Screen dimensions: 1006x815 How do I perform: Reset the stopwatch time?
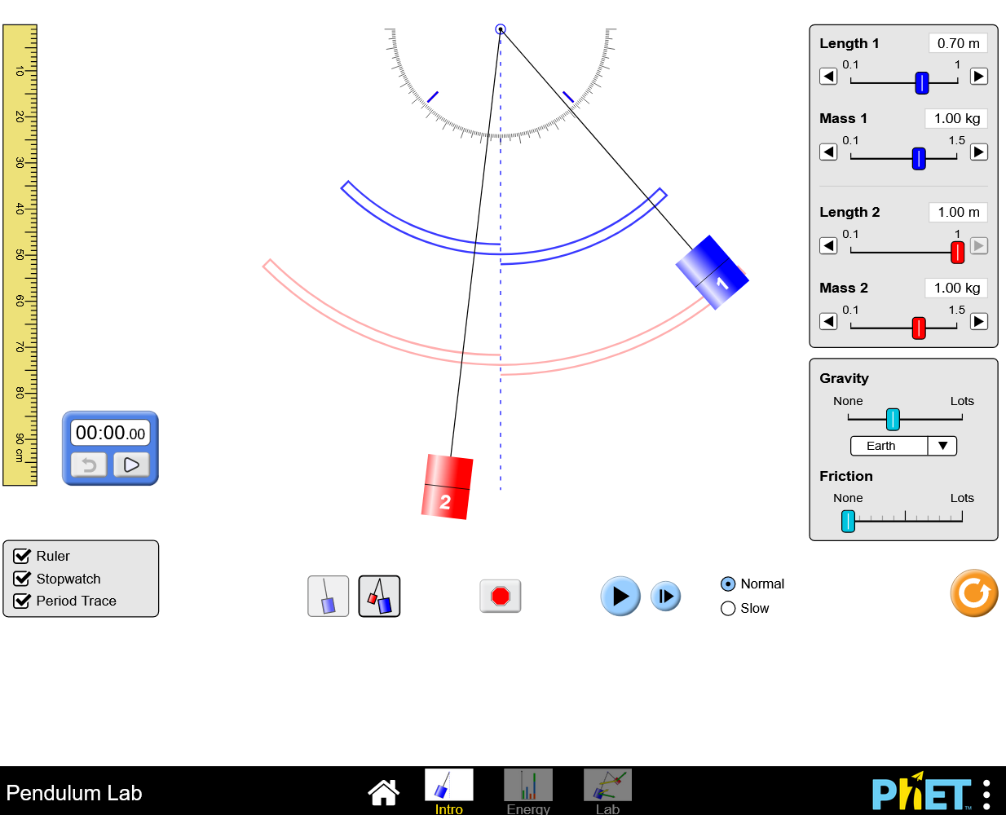pos(89,465)
